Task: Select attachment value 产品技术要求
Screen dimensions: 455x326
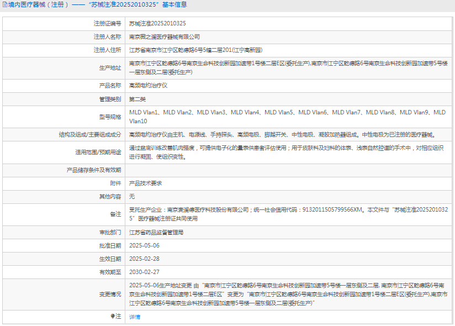Action: [x=145, y=183]
